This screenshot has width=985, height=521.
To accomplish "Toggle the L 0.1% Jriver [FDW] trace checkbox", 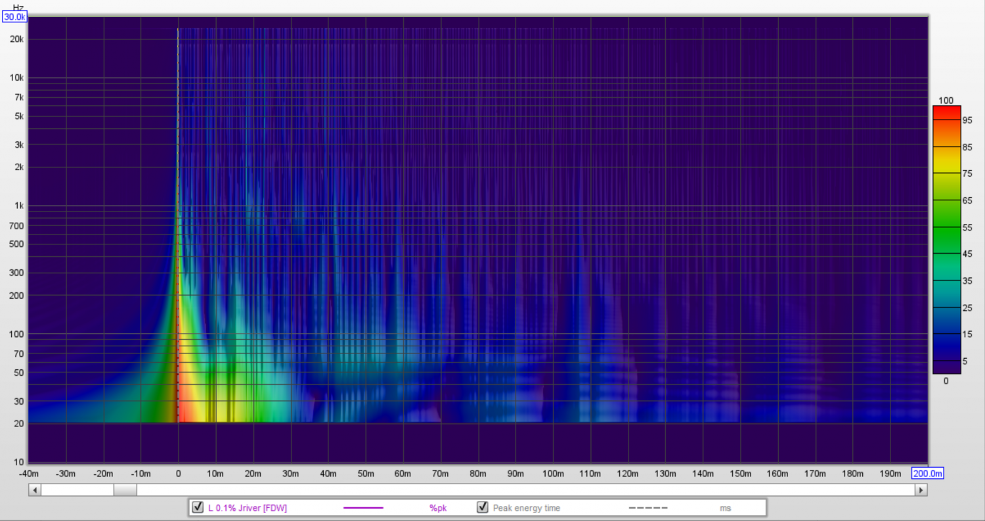I will (197, 507).
